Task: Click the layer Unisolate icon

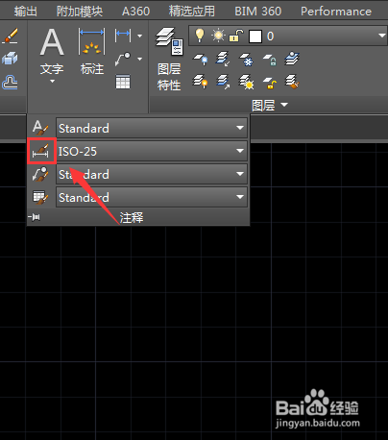Action: (x=223, y=82)
